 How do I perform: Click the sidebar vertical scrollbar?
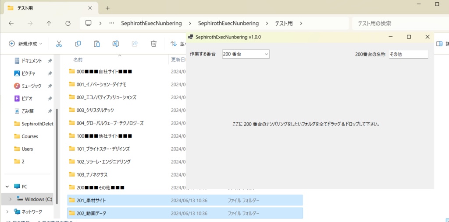[57, 156]
